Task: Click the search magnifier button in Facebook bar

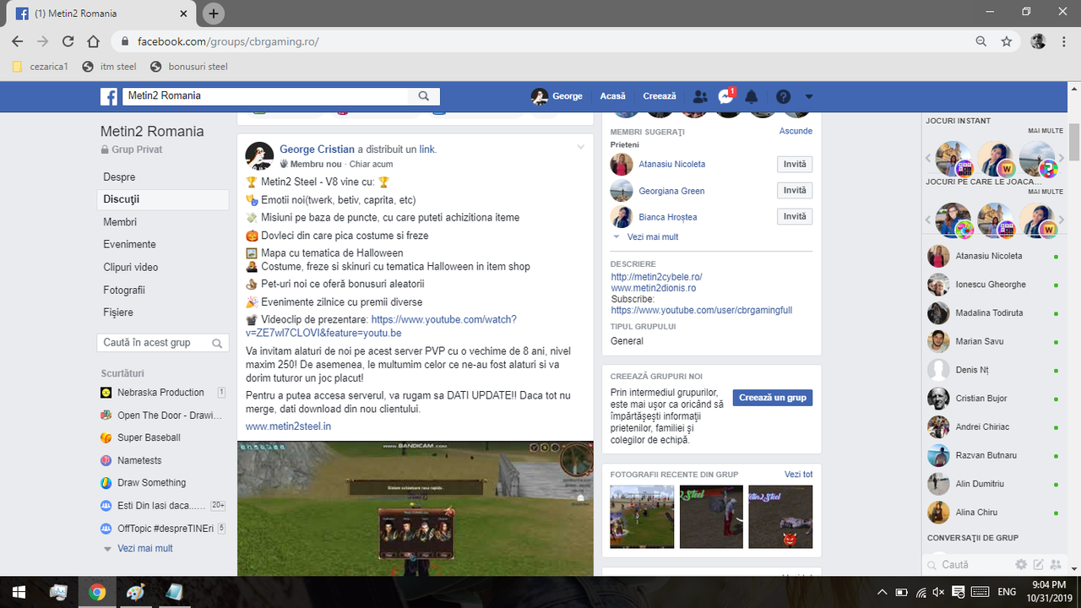Action: point(424,96)
